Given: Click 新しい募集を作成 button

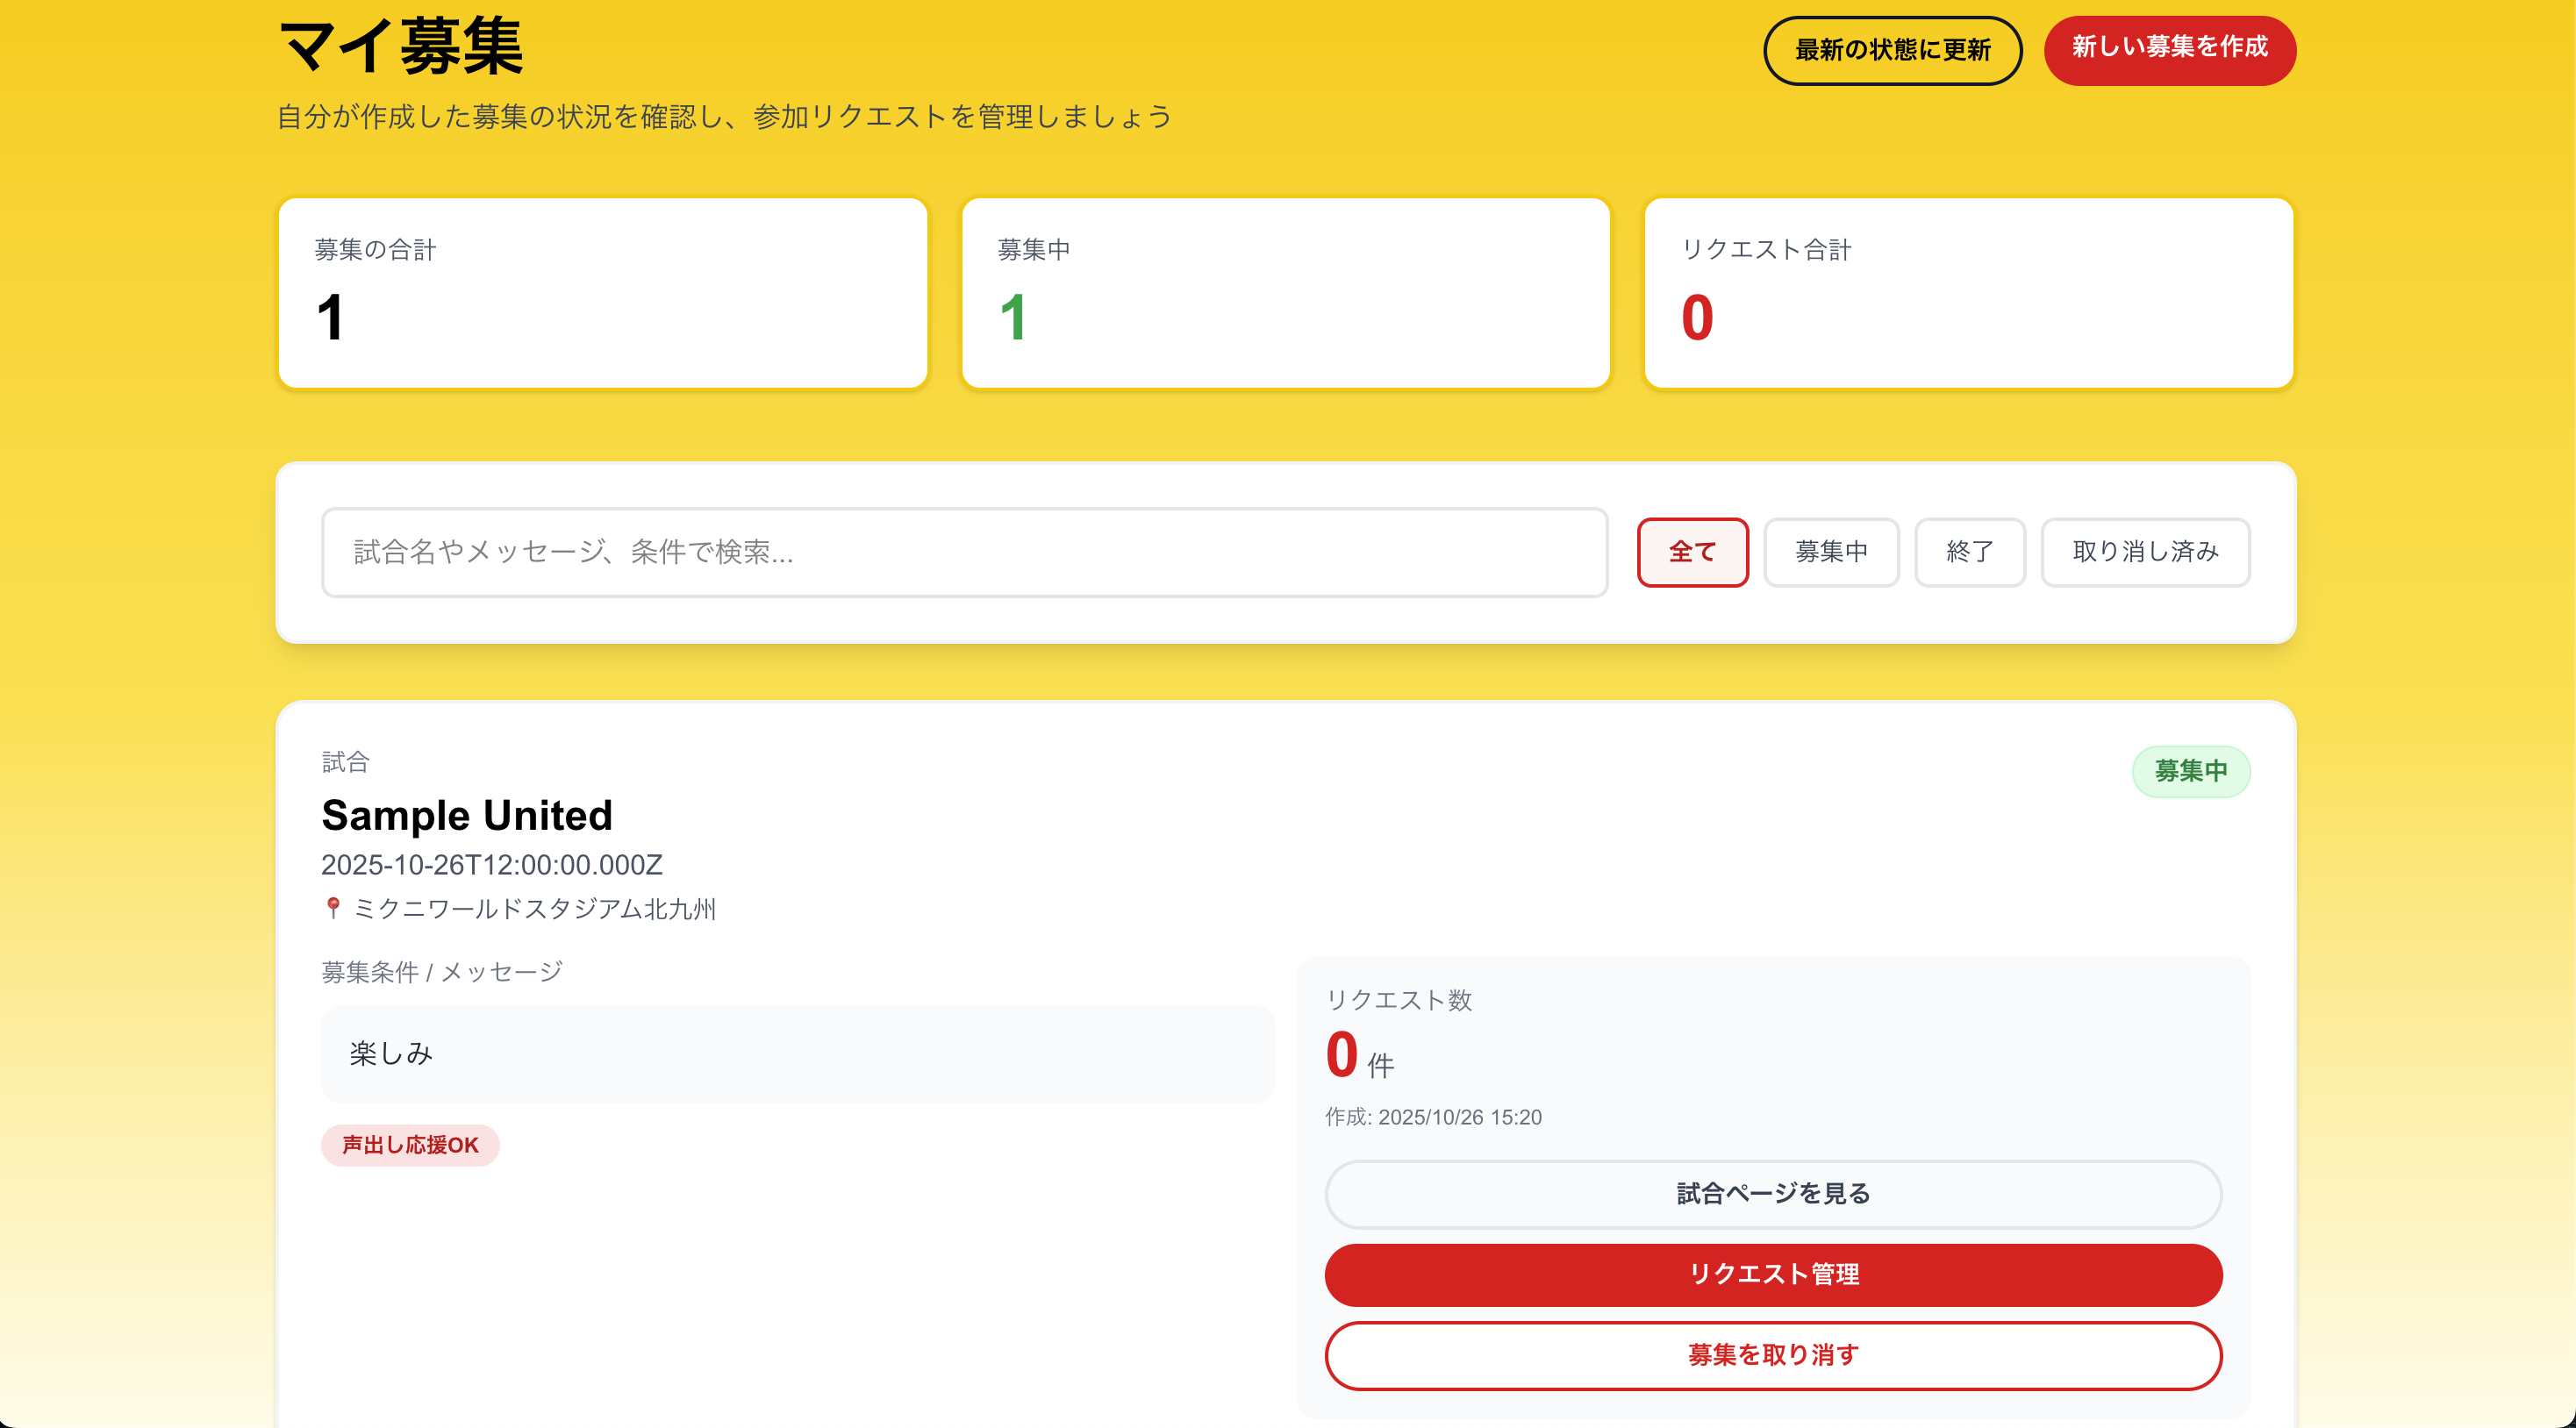Looking at the screenshot, I should pyautogui.click(x=2168, y=49).
